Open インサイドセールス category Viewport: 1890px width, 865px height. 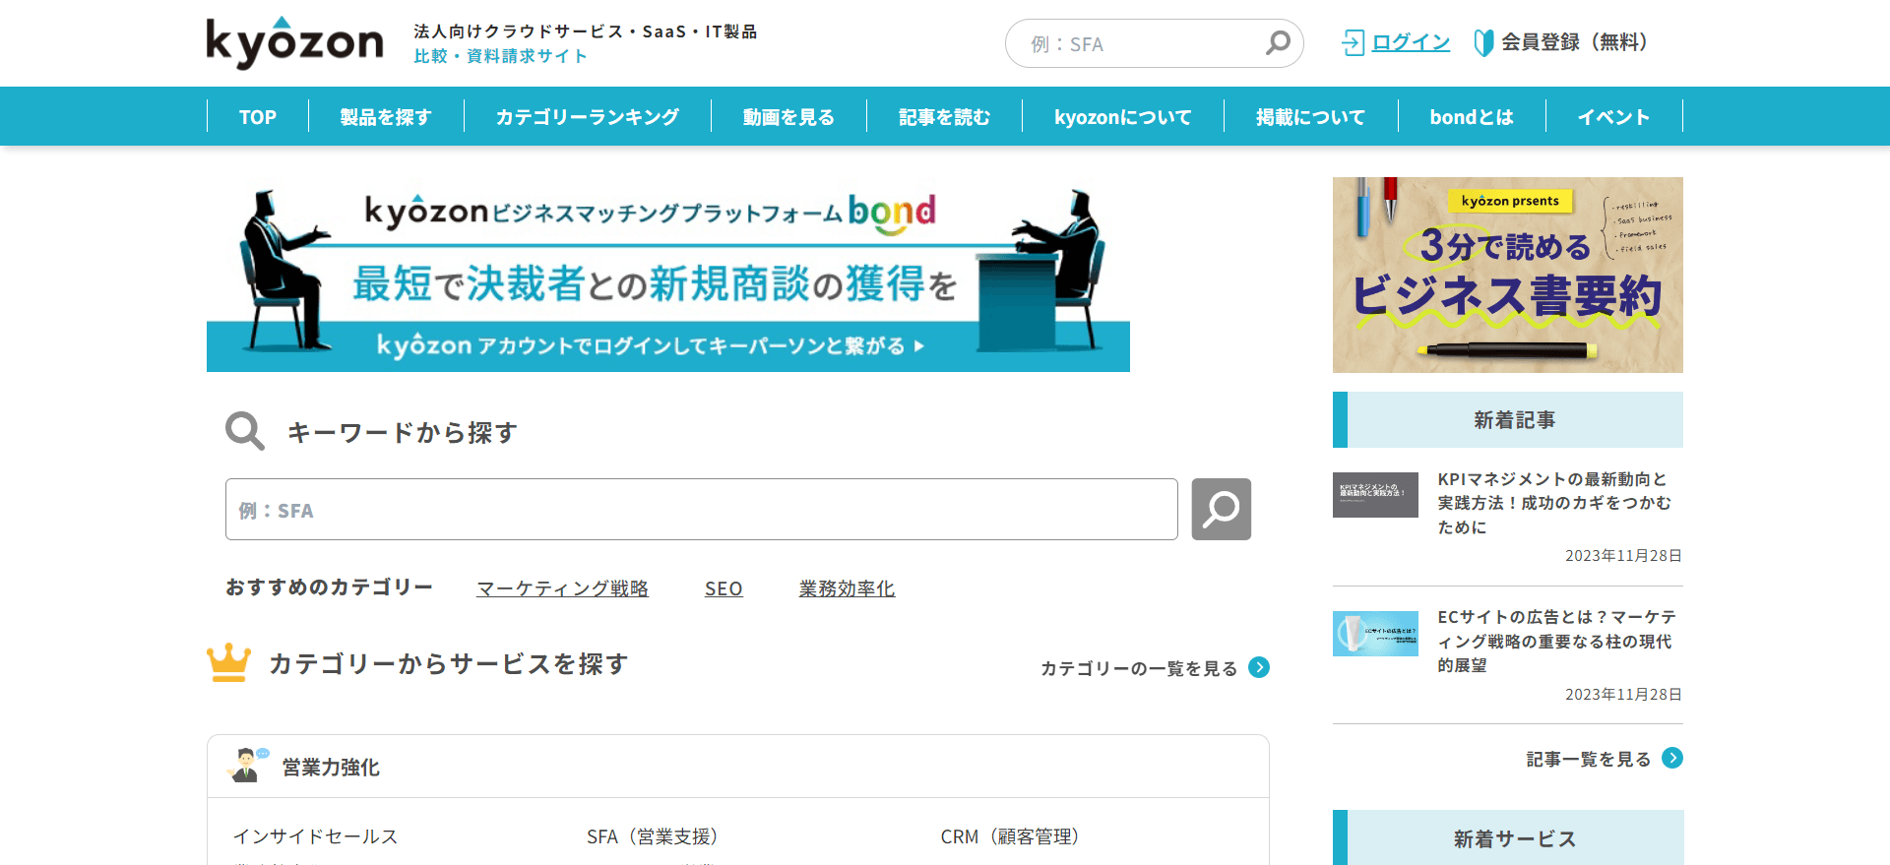(315, 836)
